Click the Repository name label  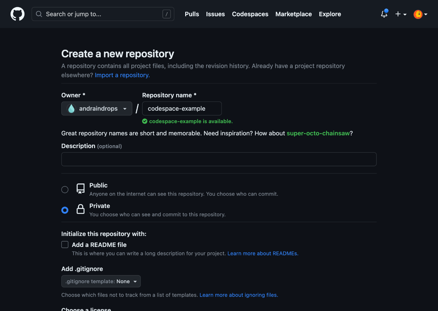[169, 95]
